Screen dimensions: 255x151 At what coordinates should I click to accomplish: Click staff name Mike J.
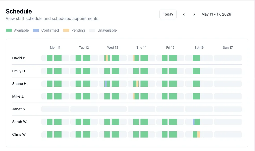click(18, 96)
